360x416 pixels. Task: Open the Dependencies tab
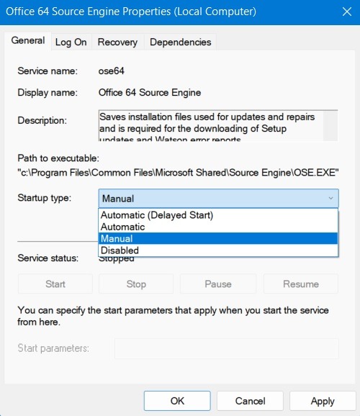[x=181, y=42]
